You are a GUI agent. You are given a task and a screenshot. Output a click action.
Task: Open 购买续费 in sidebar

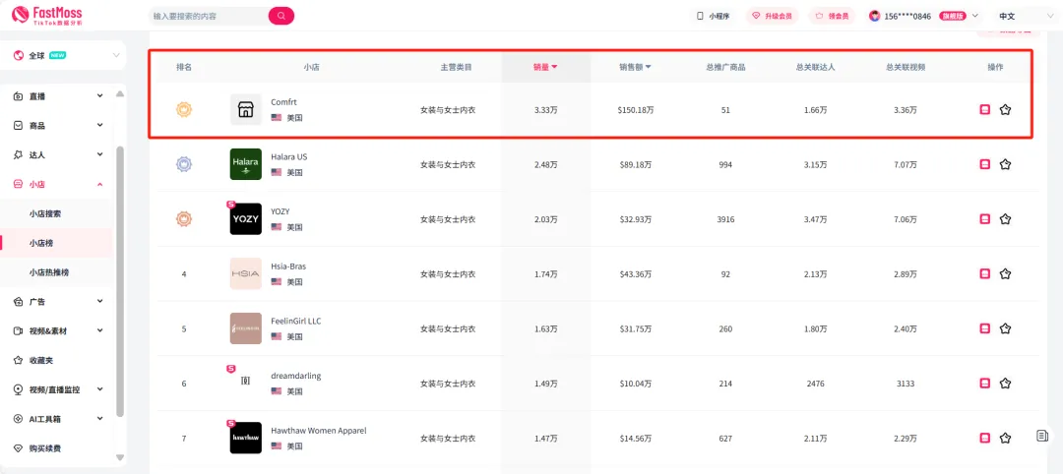44,448
